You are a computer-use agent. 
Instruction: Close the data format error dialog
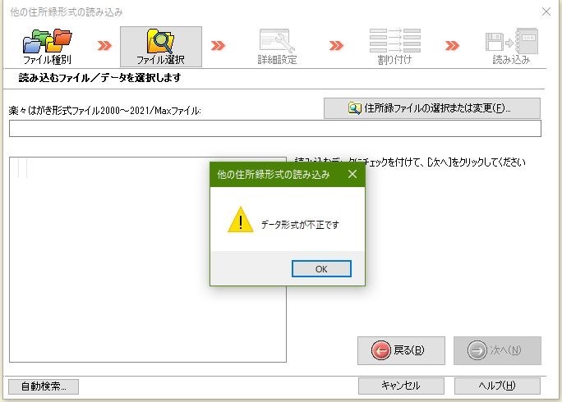352,174
